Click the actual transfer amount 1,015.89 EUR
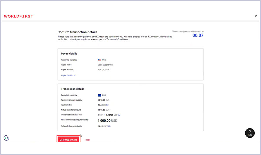 [103, 110]
